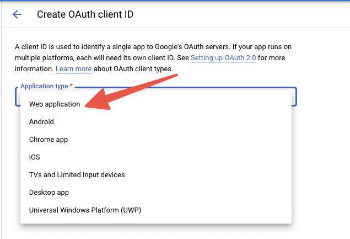Pick Chrome app from the dropdown
The width and height of the screenshot is (350, 239).
click(x=156, y=140)
